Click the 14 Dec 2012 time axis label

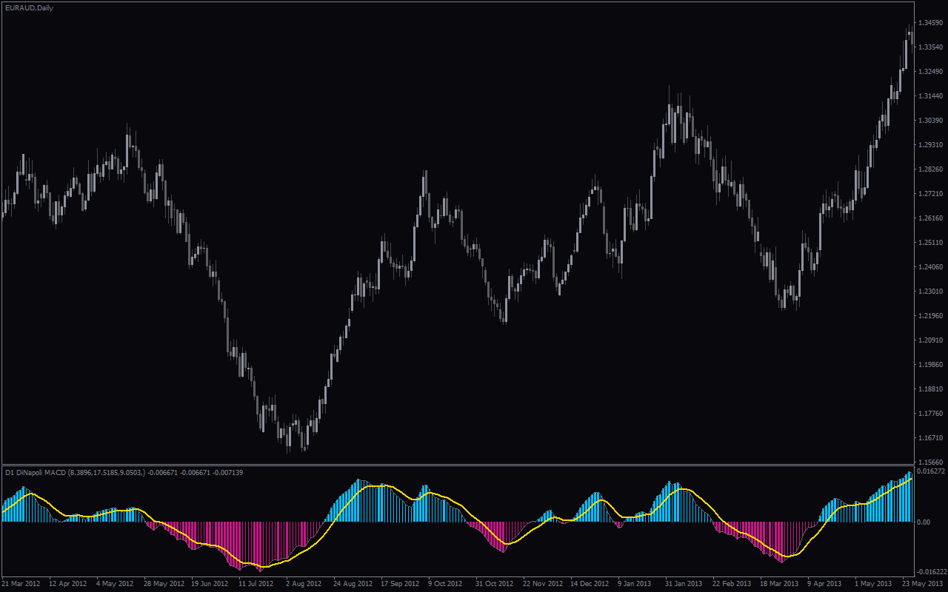(x=590, y=584)
